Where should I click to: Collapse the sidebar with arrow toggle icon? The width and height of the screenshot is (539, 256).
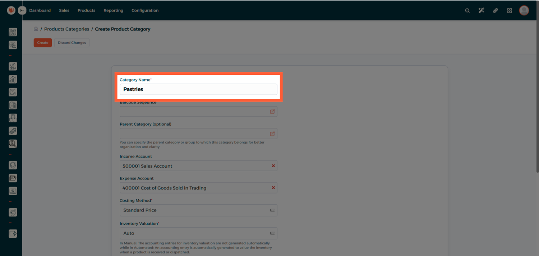click(x=22, y=10)
